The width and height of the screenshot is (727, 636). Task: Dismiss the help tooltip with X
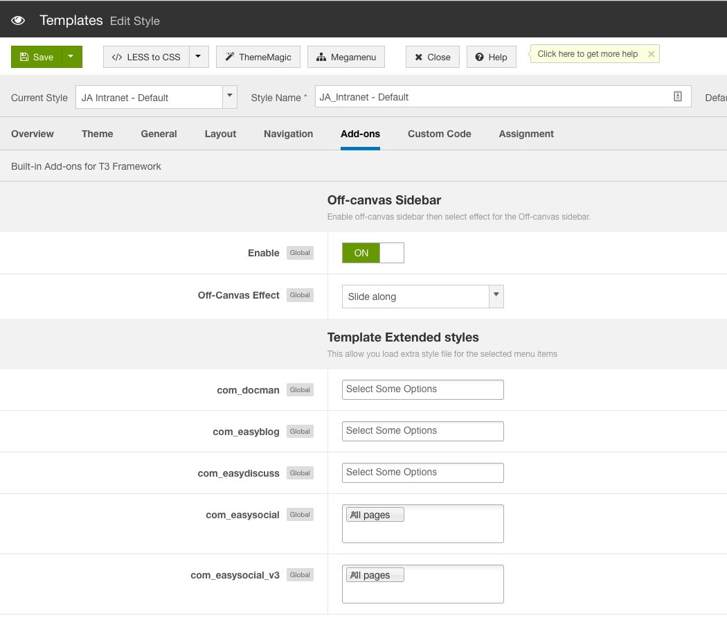click(651, 54)
